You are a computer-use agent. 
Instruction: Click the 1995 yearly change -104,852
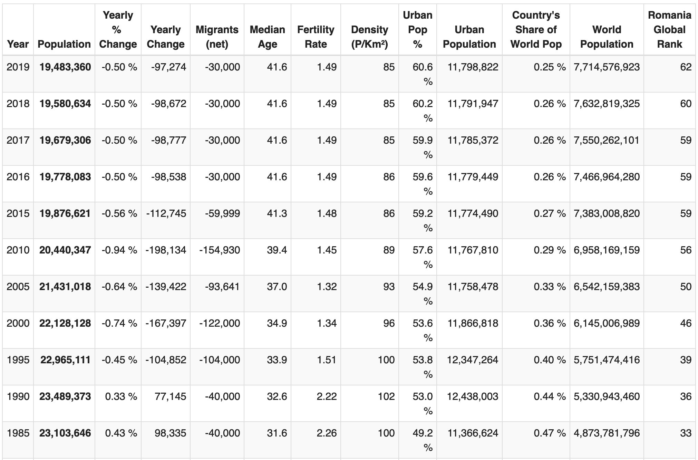[166, 360]
